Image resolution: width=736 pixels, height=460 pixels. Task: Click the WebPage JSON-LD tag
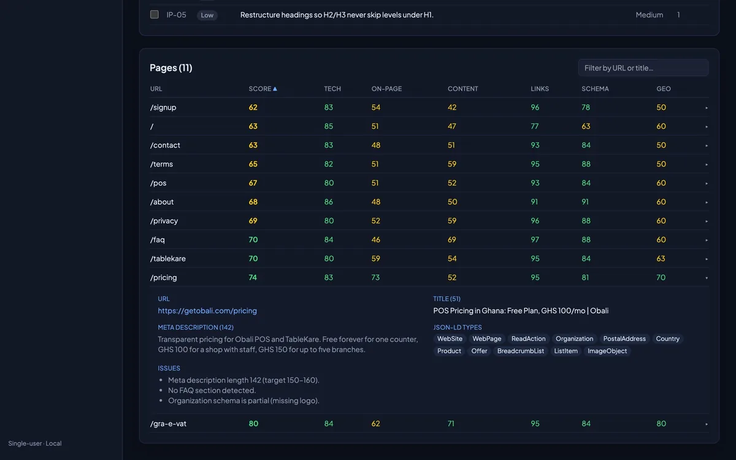[487, 339]
